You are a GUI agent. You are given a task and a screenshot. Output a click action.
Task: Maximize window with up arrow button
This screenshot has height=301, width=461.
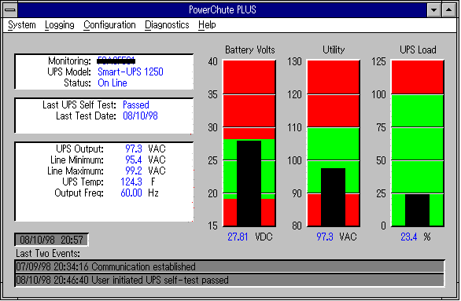click(448, 10)
